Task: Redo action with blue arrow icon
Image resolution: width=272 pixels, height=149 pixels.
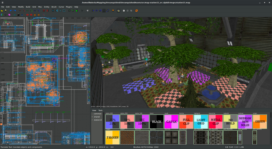Action: coord(15,10)
